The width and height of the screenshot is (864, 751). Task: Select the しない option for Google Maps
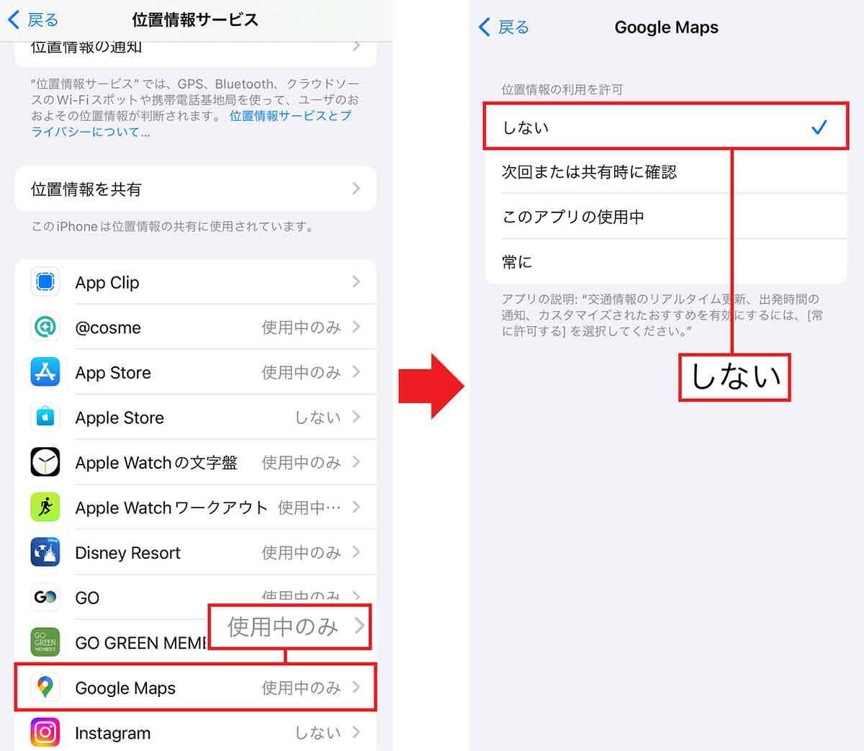666,127
